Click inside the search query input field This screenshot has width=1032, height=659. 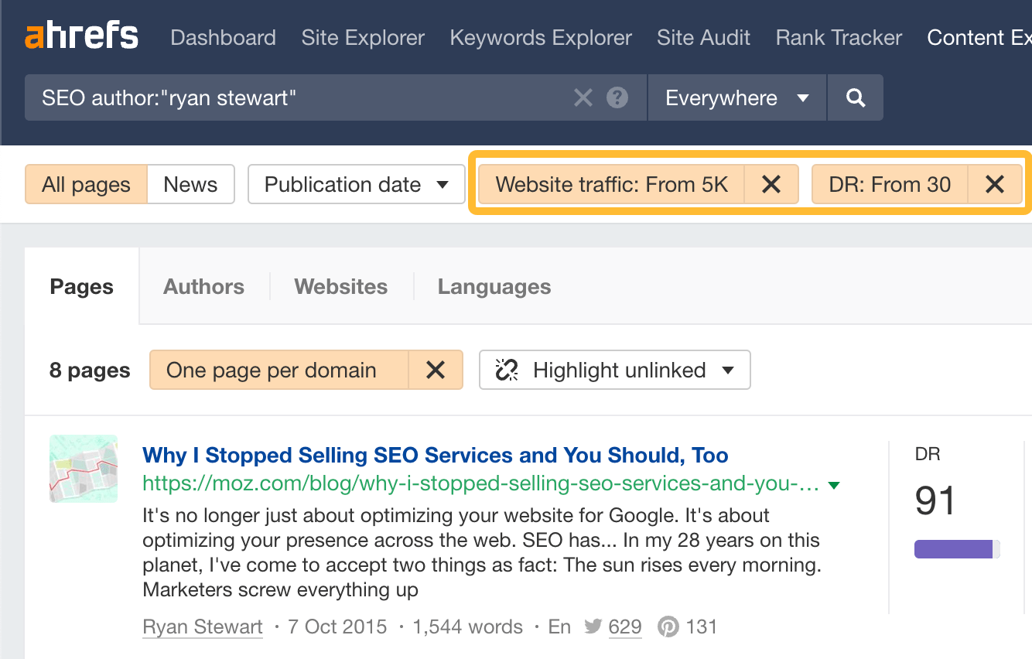point(309,97)
